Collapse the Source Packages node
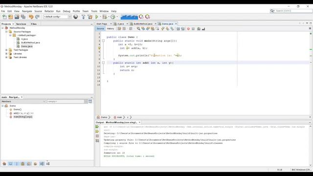Image resolution: width=313 pixels, height=176 pixels. coord(6,31)
